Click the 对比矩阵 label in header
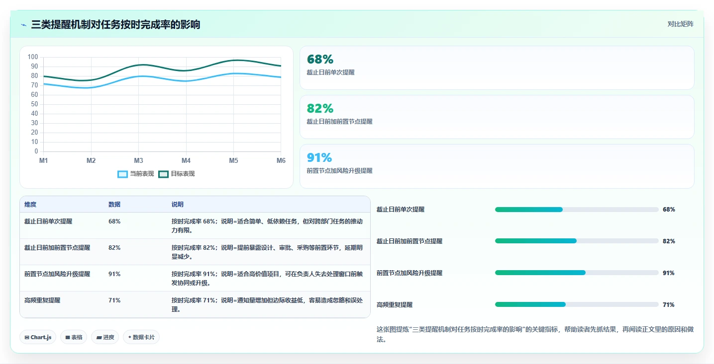714x364 pixels. 680,24
